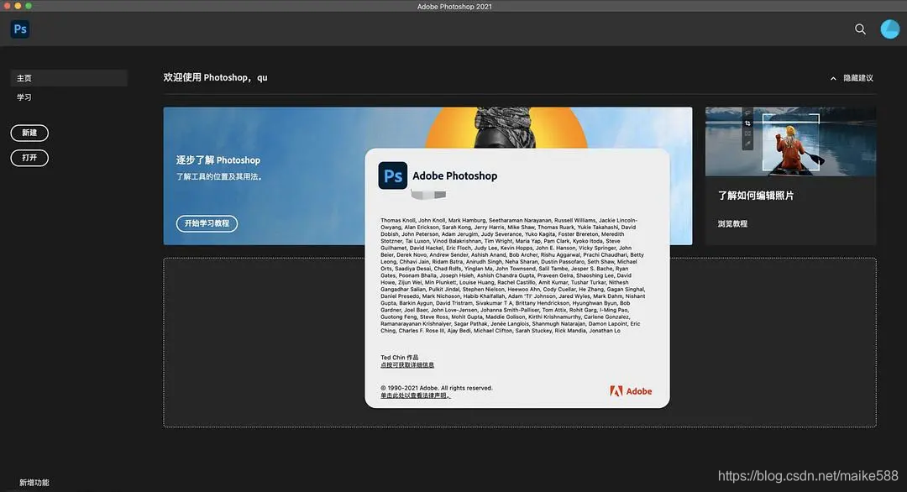Select the 主页 home tab in sidebar
Viewport: 907px width, 492px height.
[x=69, y=78]
